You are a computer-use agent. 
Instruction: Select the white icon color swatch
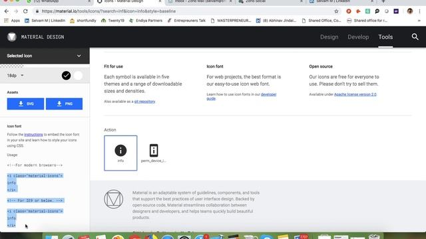point(78,75)
